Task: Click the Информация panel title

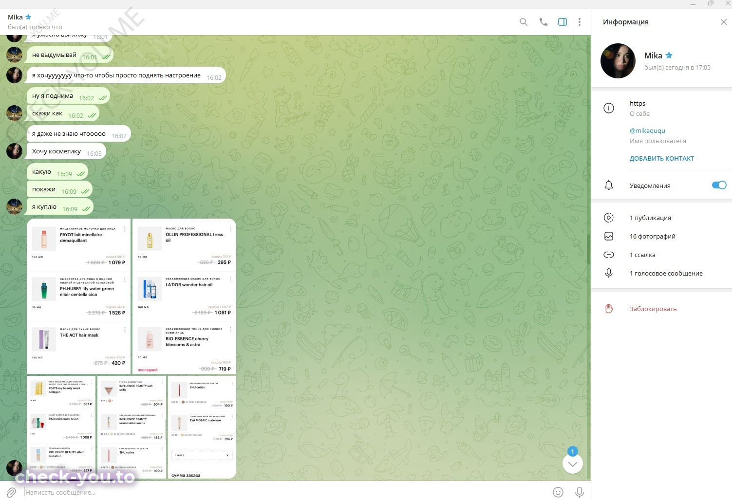Action: pos(626,22)
